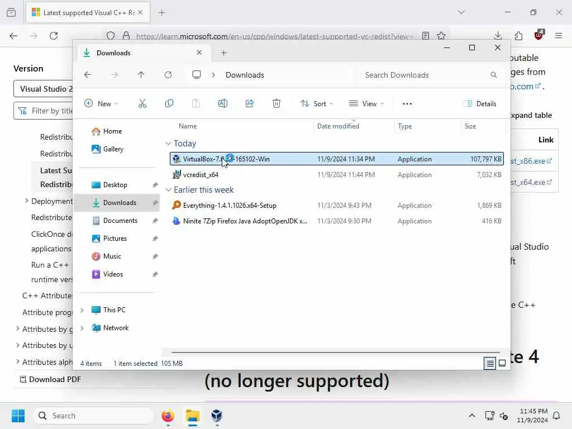Toggle Firefox reader view icon
The width and height of the screenshot is (572, 429).
(x=425, y=36)
